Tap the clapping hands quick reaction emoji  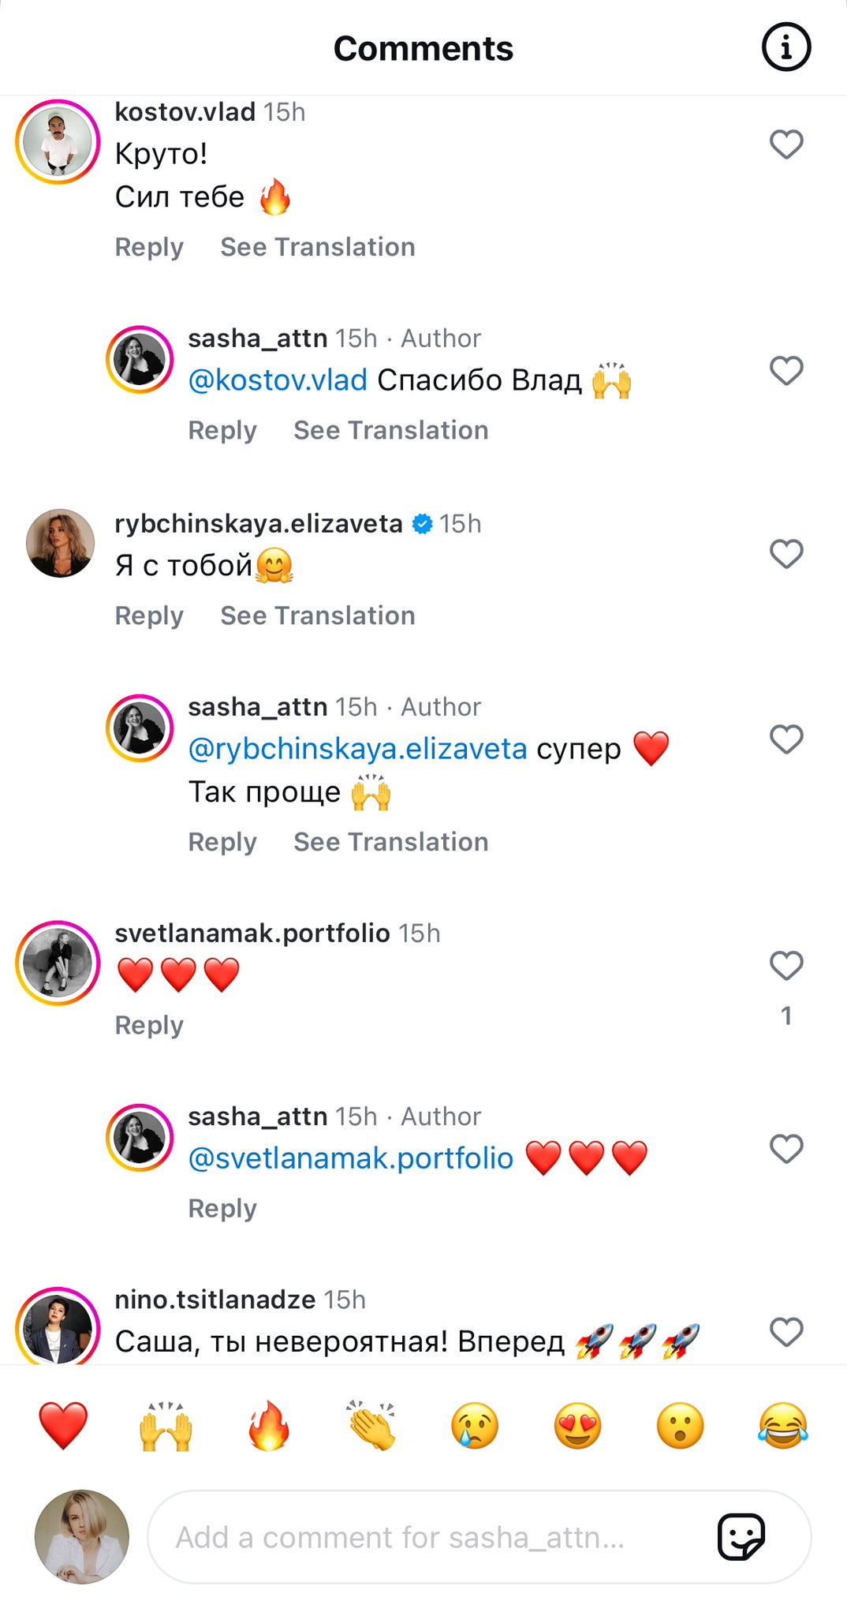click(371, 1425)
